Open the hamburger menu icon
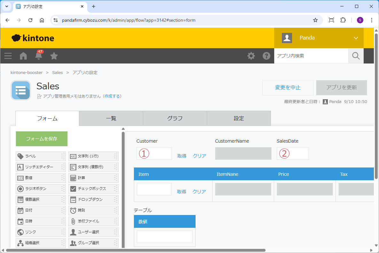This screenshot has height=253, width=379. [x=8, y=56]
